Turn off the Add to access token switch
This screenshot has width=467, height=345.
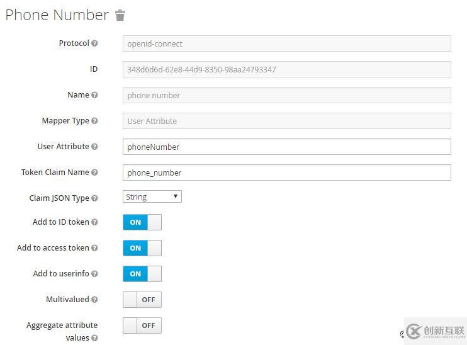point(142,248)
